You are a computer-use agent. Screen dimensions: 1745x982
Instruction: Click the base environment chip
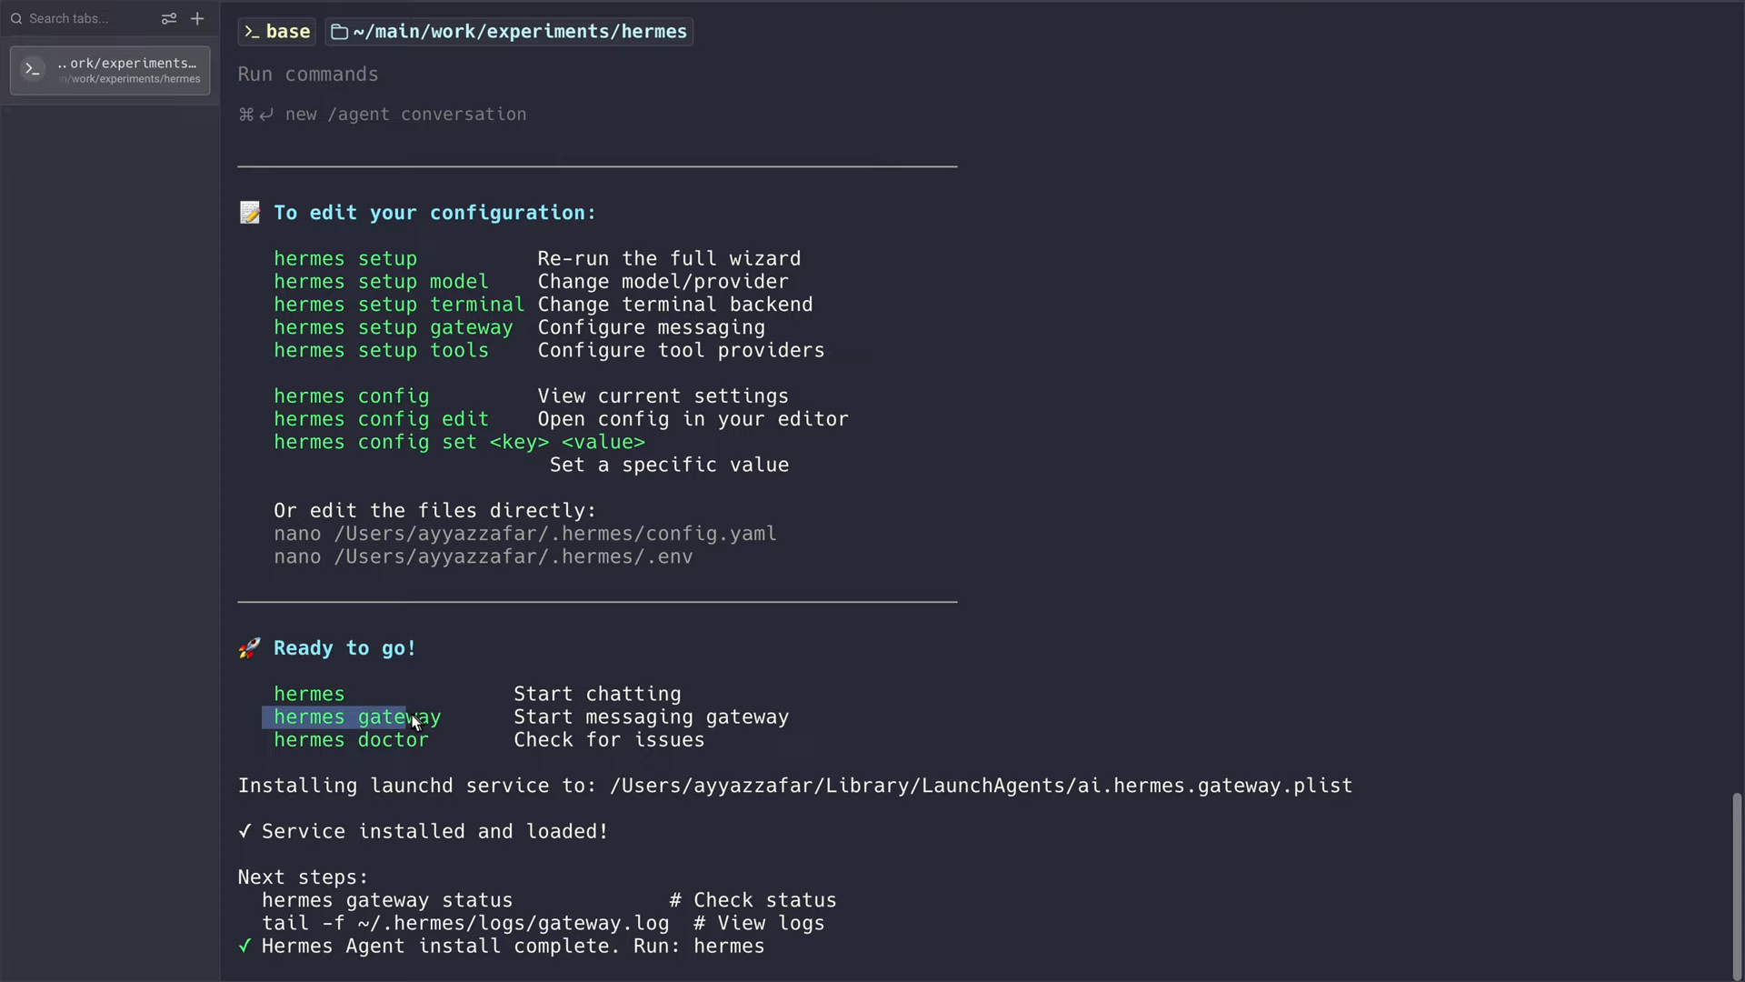[x=276, y=32]
